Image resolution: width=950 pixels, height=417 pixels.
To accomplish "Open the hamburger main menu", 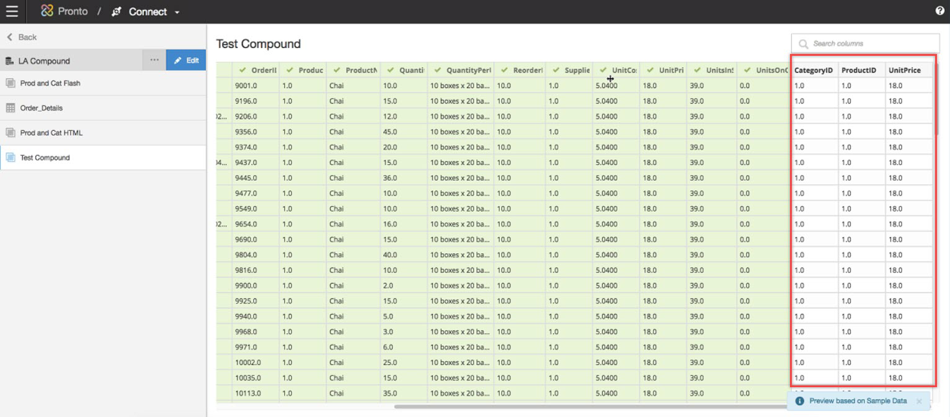I will [x=12, y=11].
